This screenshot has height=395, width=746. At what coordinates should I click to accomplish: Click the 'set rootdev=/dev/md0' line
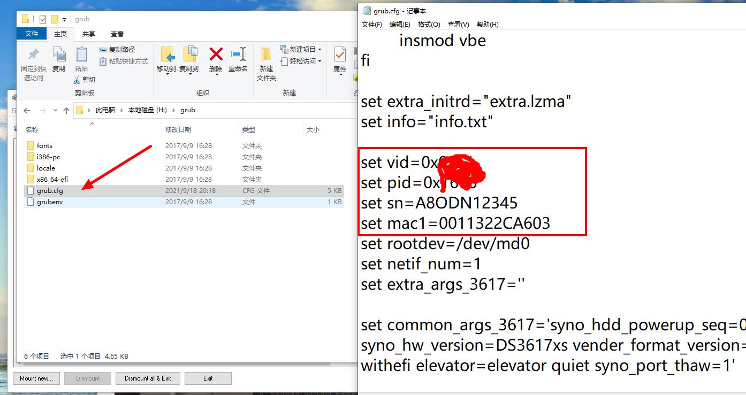pyautogui.click(x=445, y=244)
